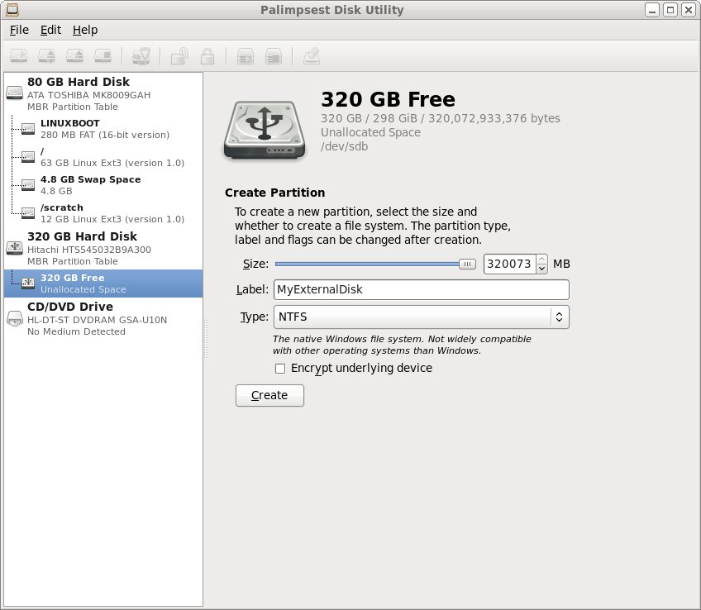
Task: Increase partition size with the up arrow
Action: (x=542, y=260)
